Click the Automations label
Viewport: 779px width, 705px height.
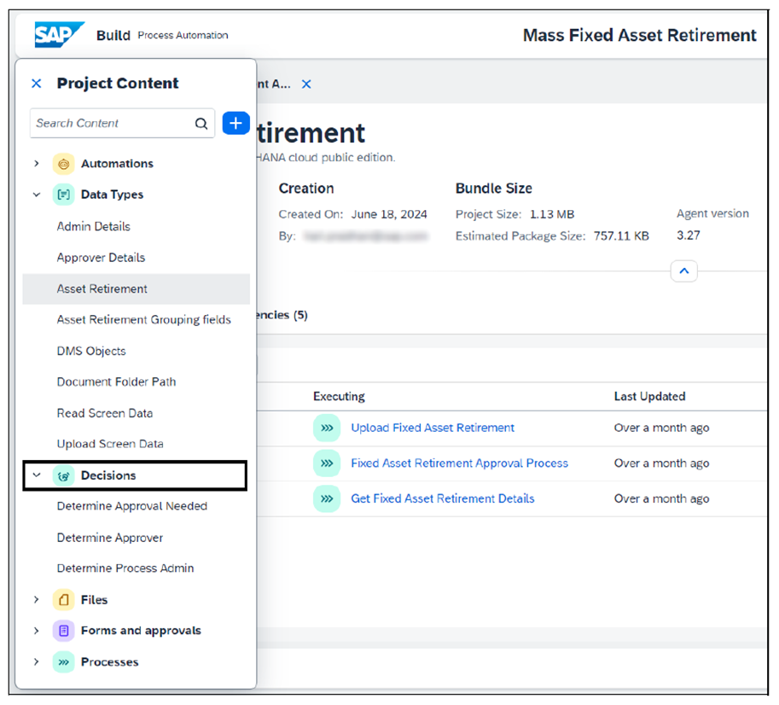pos(117,164)
